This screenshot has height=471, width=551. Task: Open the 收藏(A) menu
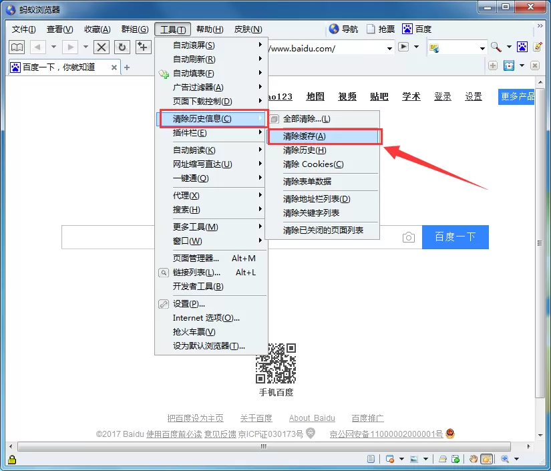coord(98,29)
